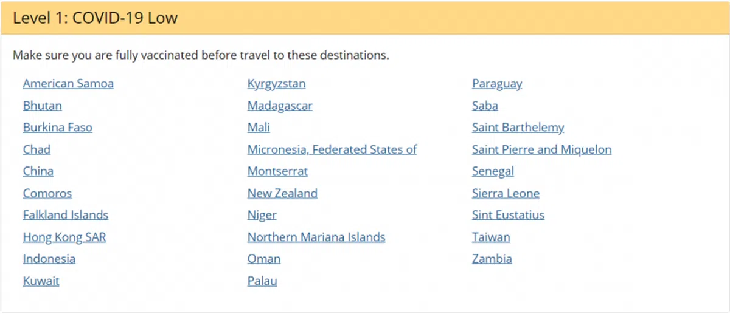Open Northern Mariana Islands link
The width and height of the screenshot is (730, 314).
pyautogui.click(x=316, y=237)
